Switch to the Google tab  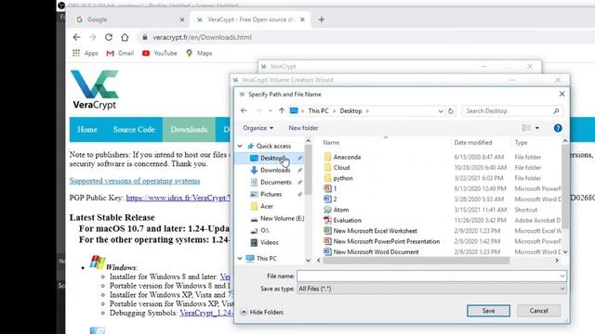[x=129, y=19]
